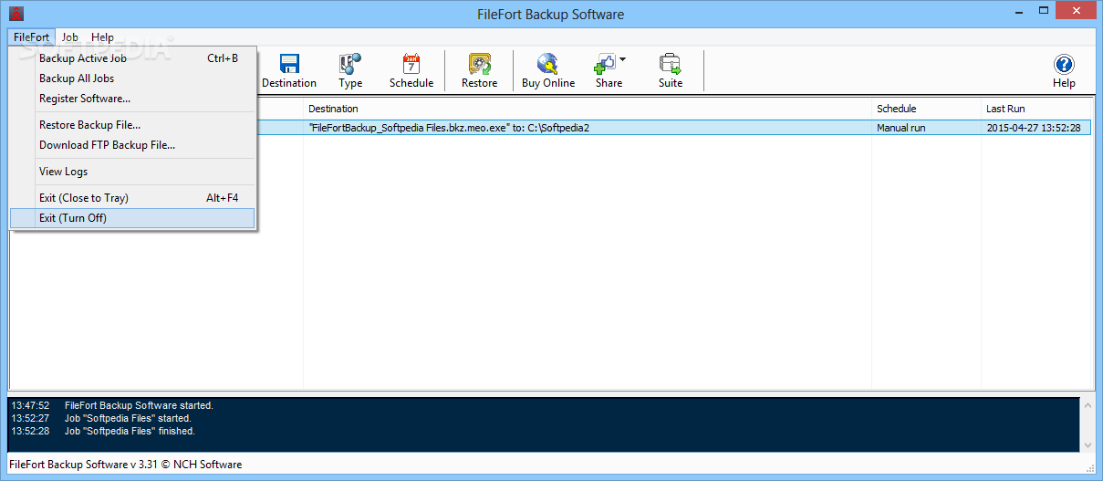The height and width of the screenshot is (481, 1103).
Task: Close the FileFort menu via its menu bar item
Action: click(32, 37)
